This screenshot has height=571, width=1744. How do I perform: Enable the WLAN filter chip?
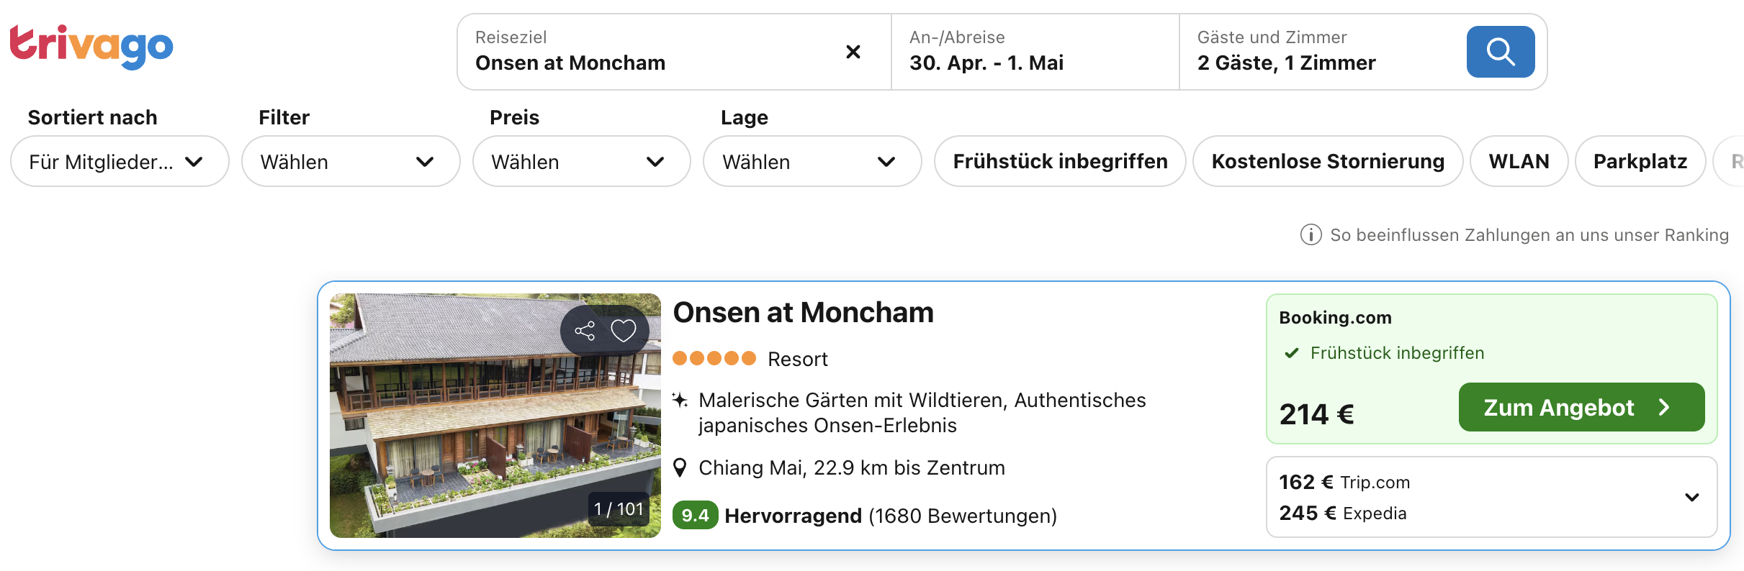(x=1519, y=161)
